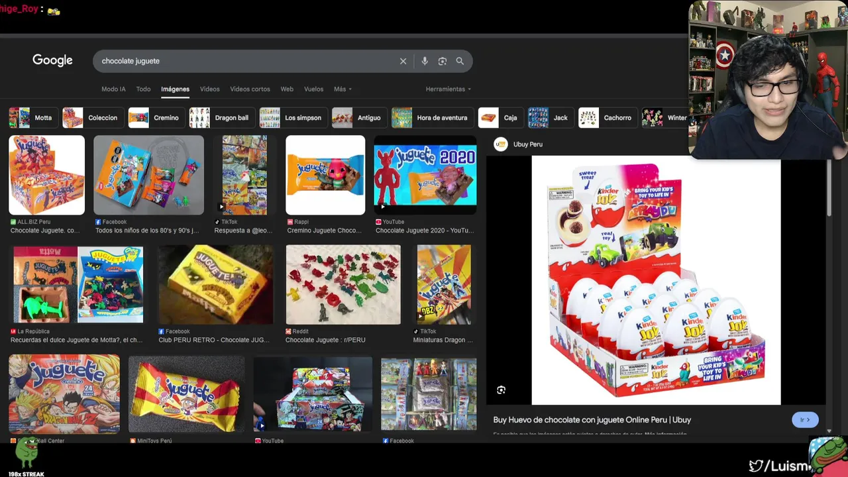This screenshot has height=477, width=848.
Task: Open the Vuelos tab
Action: pyautogui.click(x=313, y=89)
